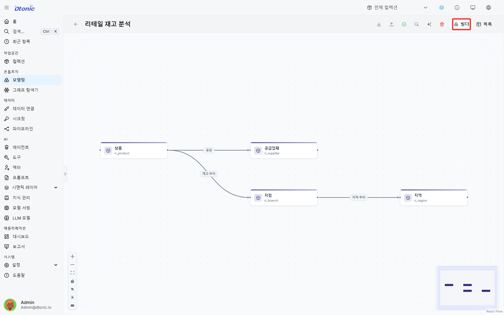Click the Dtonic logo
This screenshot has height=315, width=504.
(x=25, y=8)
